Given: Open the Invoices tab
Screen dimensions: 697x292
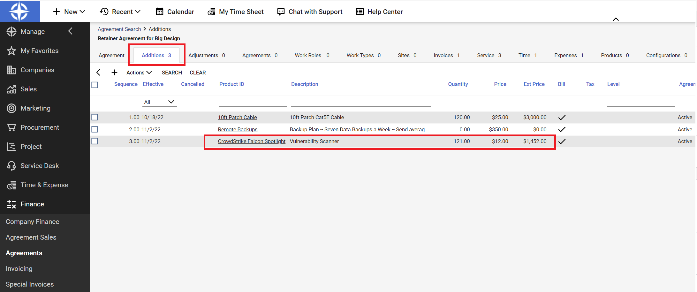Looking at the screenshot, I should click(447, 55).
